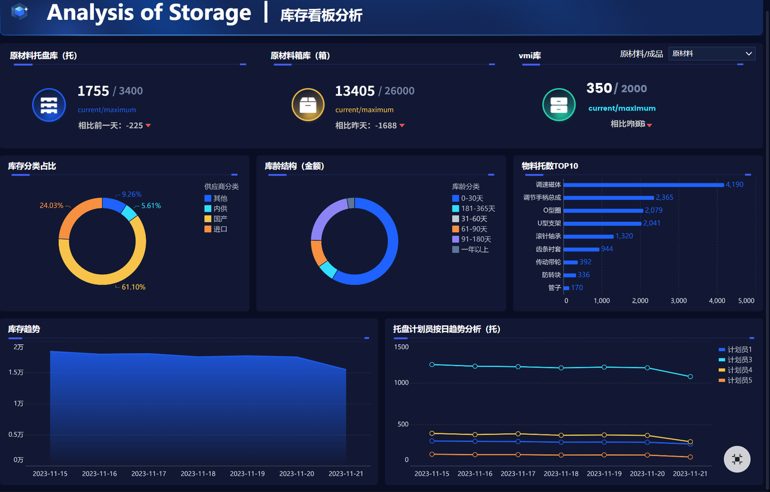Viewport: 770px width, 492px height.
Task: Click the 1755 current pallet count
Action: 93,91
